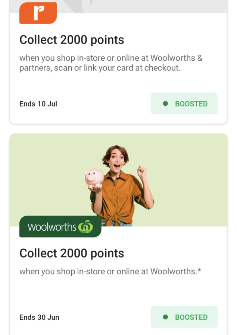
Task: Tap the 'Ends 10 Jul' expiry label
Action: point(38,104)
